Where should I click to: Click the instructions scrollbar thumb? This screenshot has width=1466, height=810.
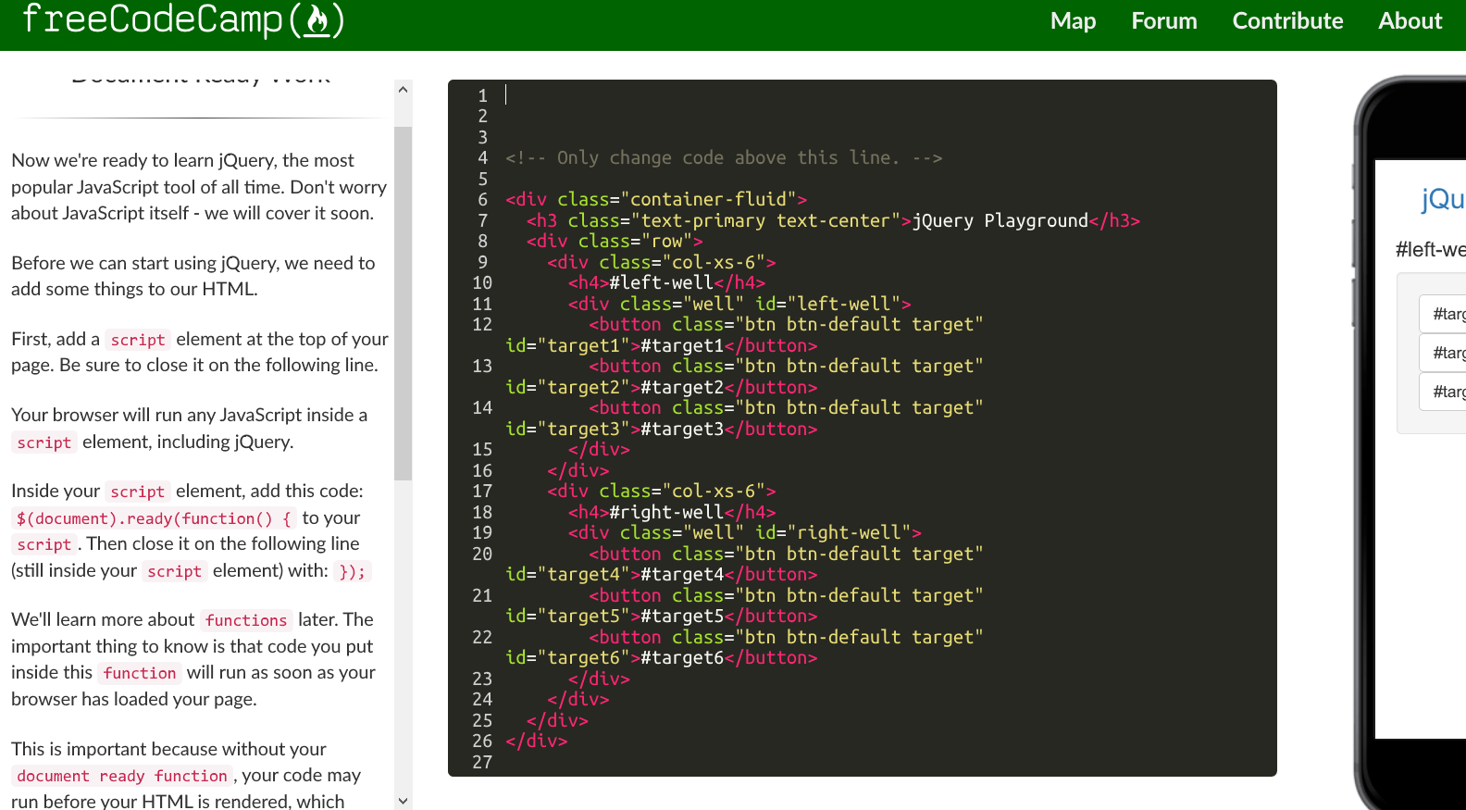coord(403,304)
